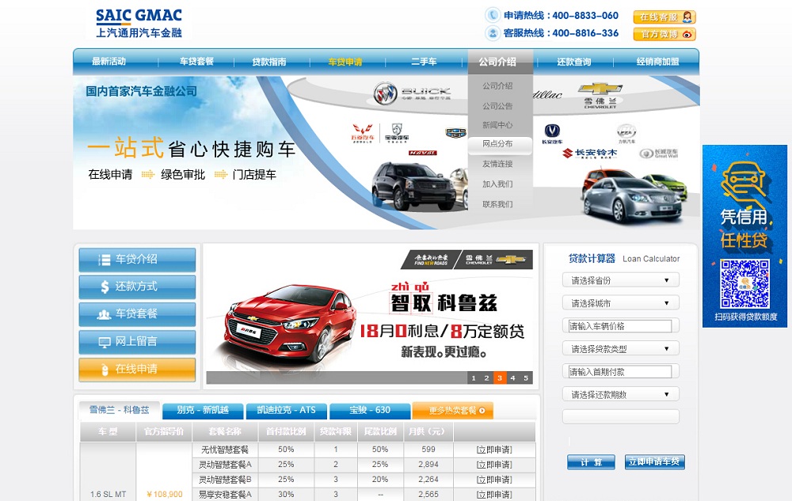Screen dimensions: 792x501
Task: Select 公司公告 in the dropdown submenu
Action: pos(497,106)
